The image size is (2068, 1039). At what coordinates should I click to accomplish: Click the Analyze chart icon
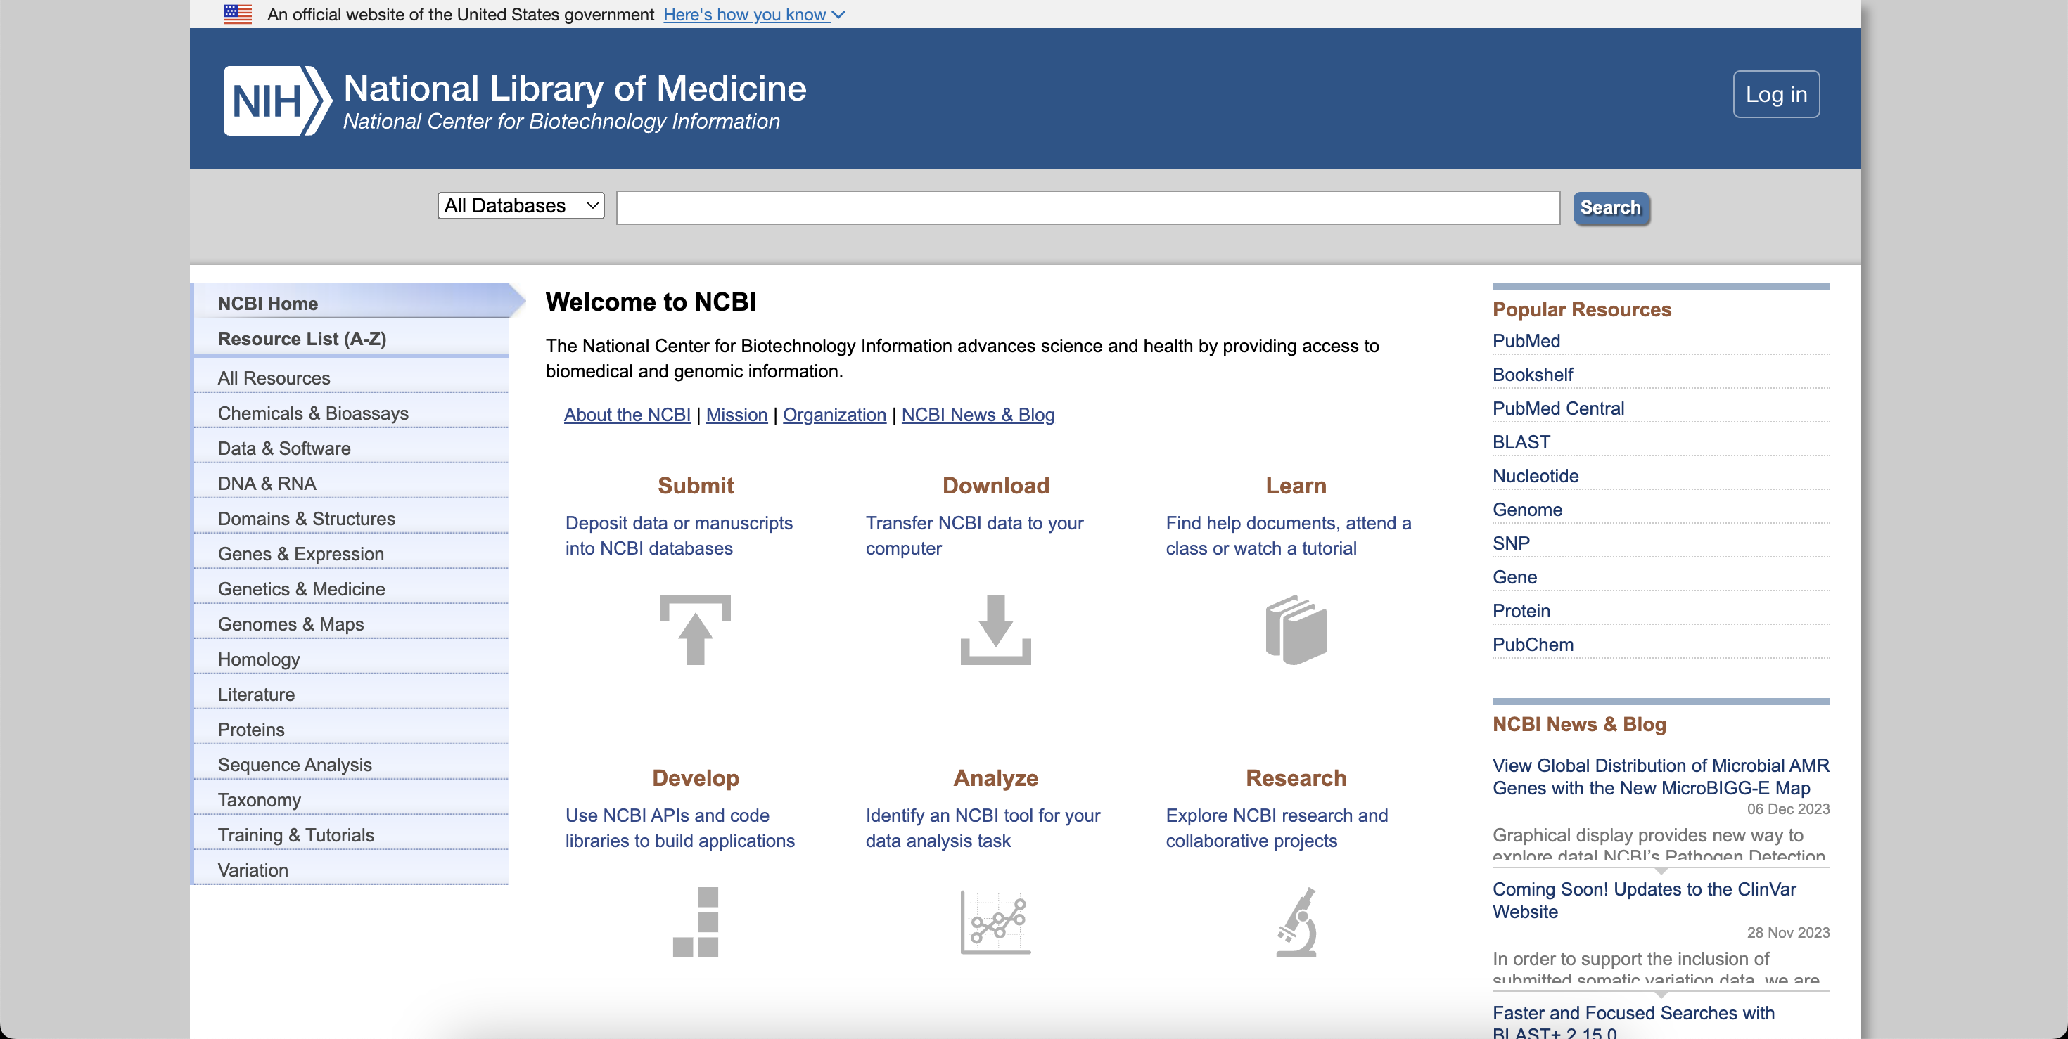(995, 923)
